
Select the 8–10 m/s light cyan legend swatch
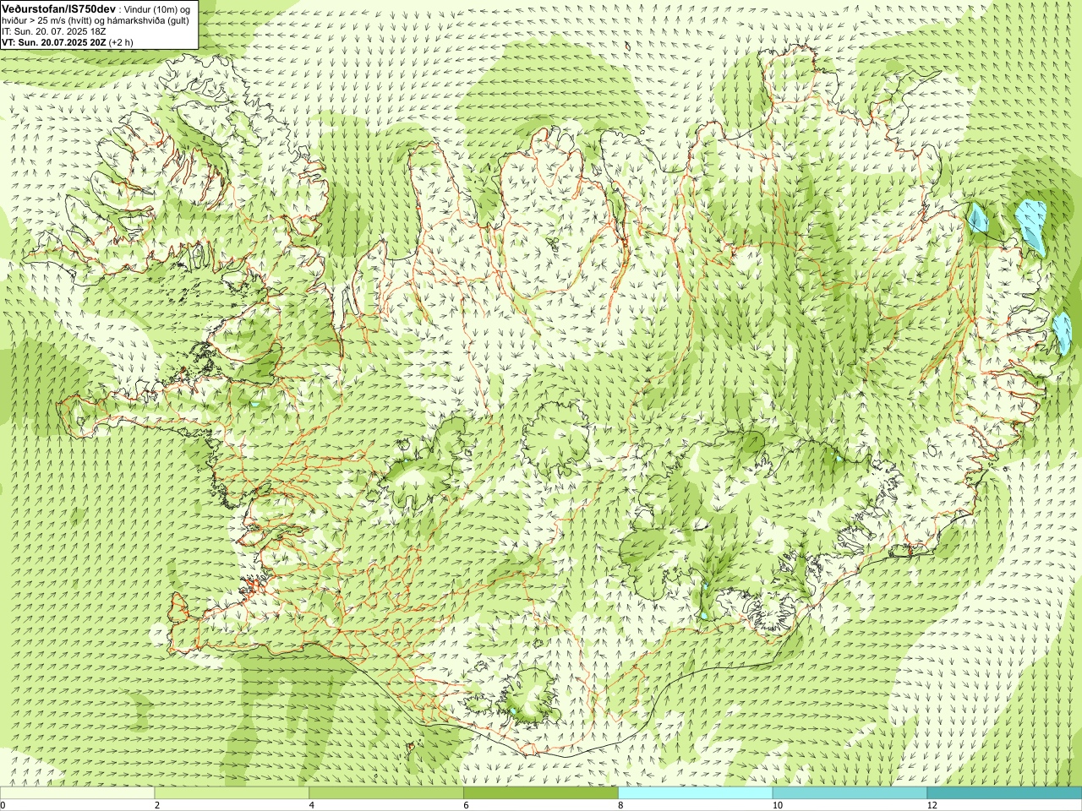click(x=696, y=793)
